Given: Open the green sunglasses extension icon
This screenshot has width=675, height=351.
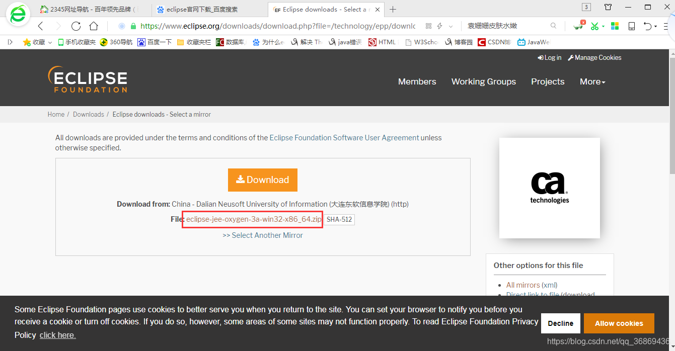Looking at the screenshot, I should point(579,26).
